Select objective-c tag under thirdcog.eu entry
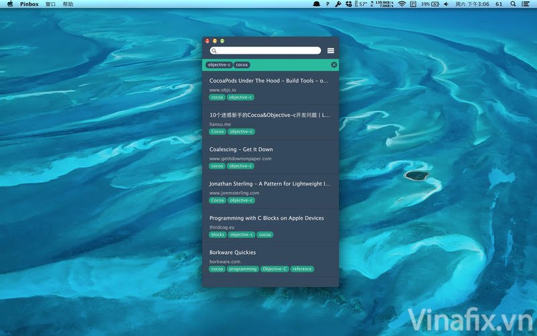537x336 pixels. pyautogui.click(x=242, y=235)
